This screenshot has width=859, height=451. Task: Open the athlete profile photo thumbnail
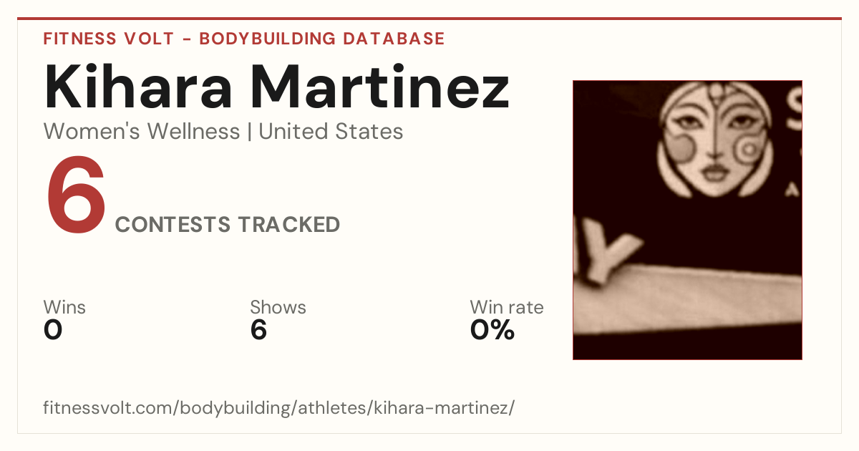687,220
